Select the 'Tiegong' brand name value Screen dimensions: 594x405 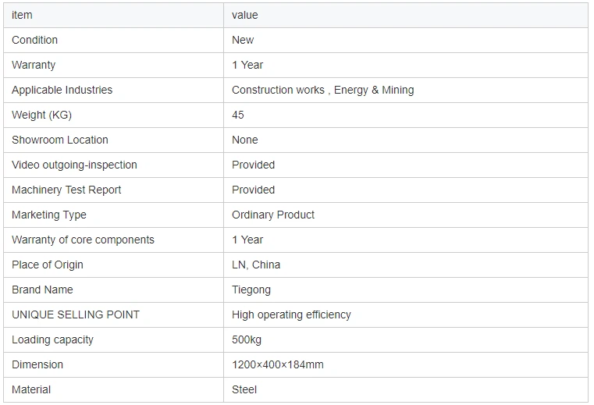tap(251, 290)
